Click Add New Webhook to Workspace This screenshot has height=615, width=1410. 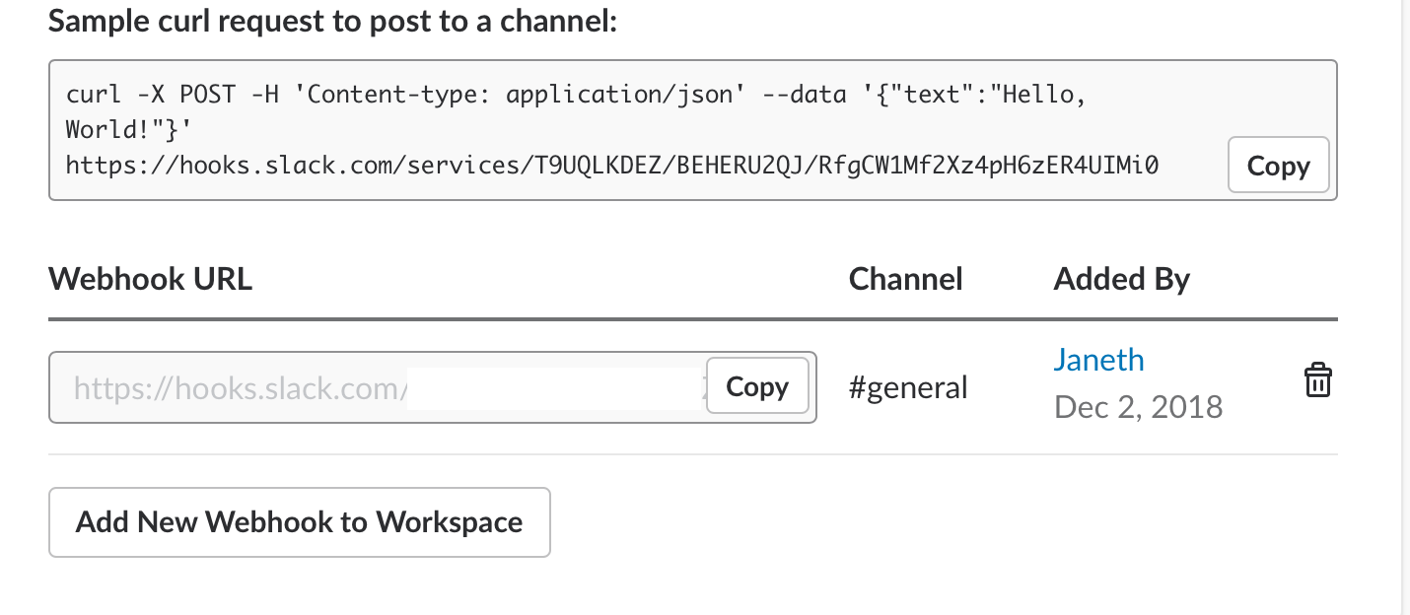(299, 521)
